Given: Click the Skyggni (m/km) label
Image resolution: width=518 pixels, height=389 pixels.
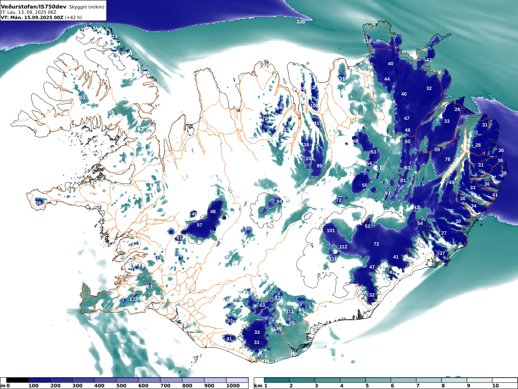Looking at the screenshot, I should tap(87, 7).
